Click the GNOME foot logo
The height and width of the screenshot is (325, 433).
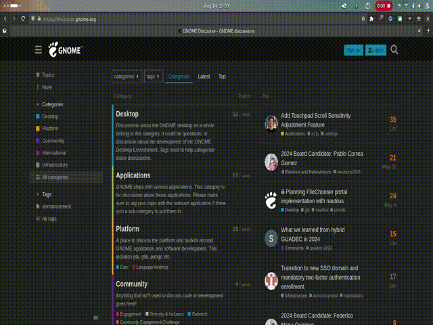pos(66,49)
